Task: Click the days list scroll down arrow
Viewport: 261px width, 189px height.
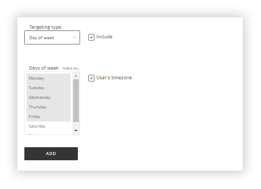Action: [76, 130]
